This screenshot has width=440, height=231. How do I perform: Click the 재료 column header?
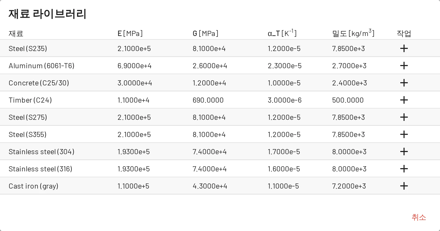[16, 34]
